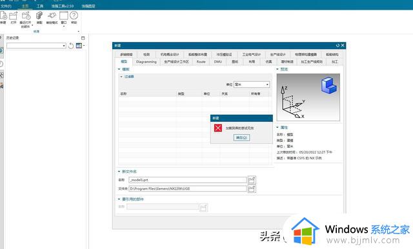Click the disabled reference part name field
The height and width of the screenshot is (249, 413).
[x=163, y=206]
